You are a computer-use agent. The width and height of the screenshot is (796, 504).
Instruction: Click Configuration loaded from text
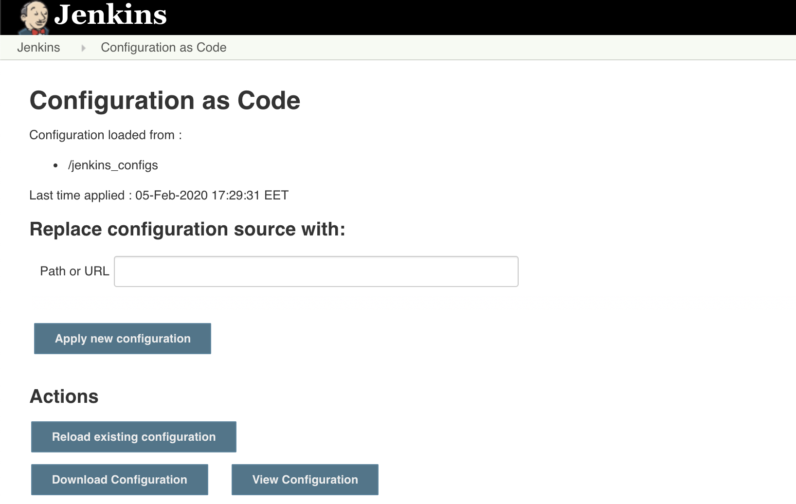pos(106,135)
